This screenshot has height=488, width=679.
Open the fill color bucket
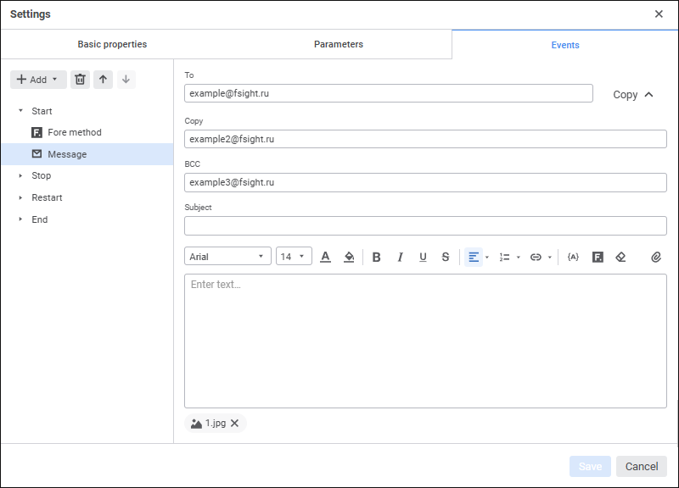[x=348, y=257]
